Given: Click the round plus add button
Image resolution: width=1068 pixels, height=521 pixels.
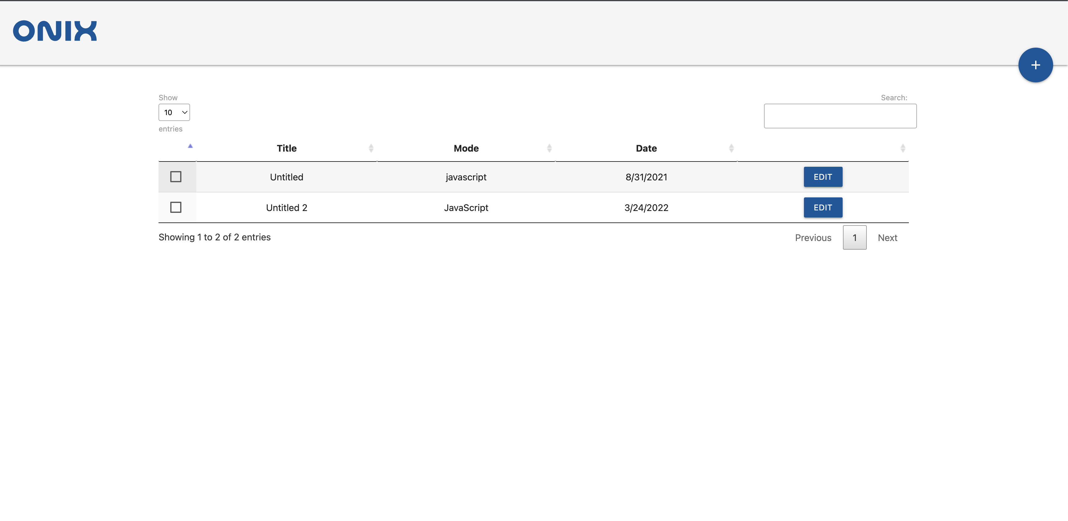Looking at the screenshot, I should pos(1035,65).
